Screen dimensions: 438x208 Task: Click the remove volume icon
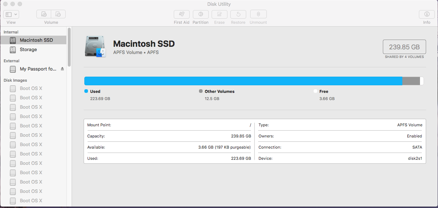point(58,14)
